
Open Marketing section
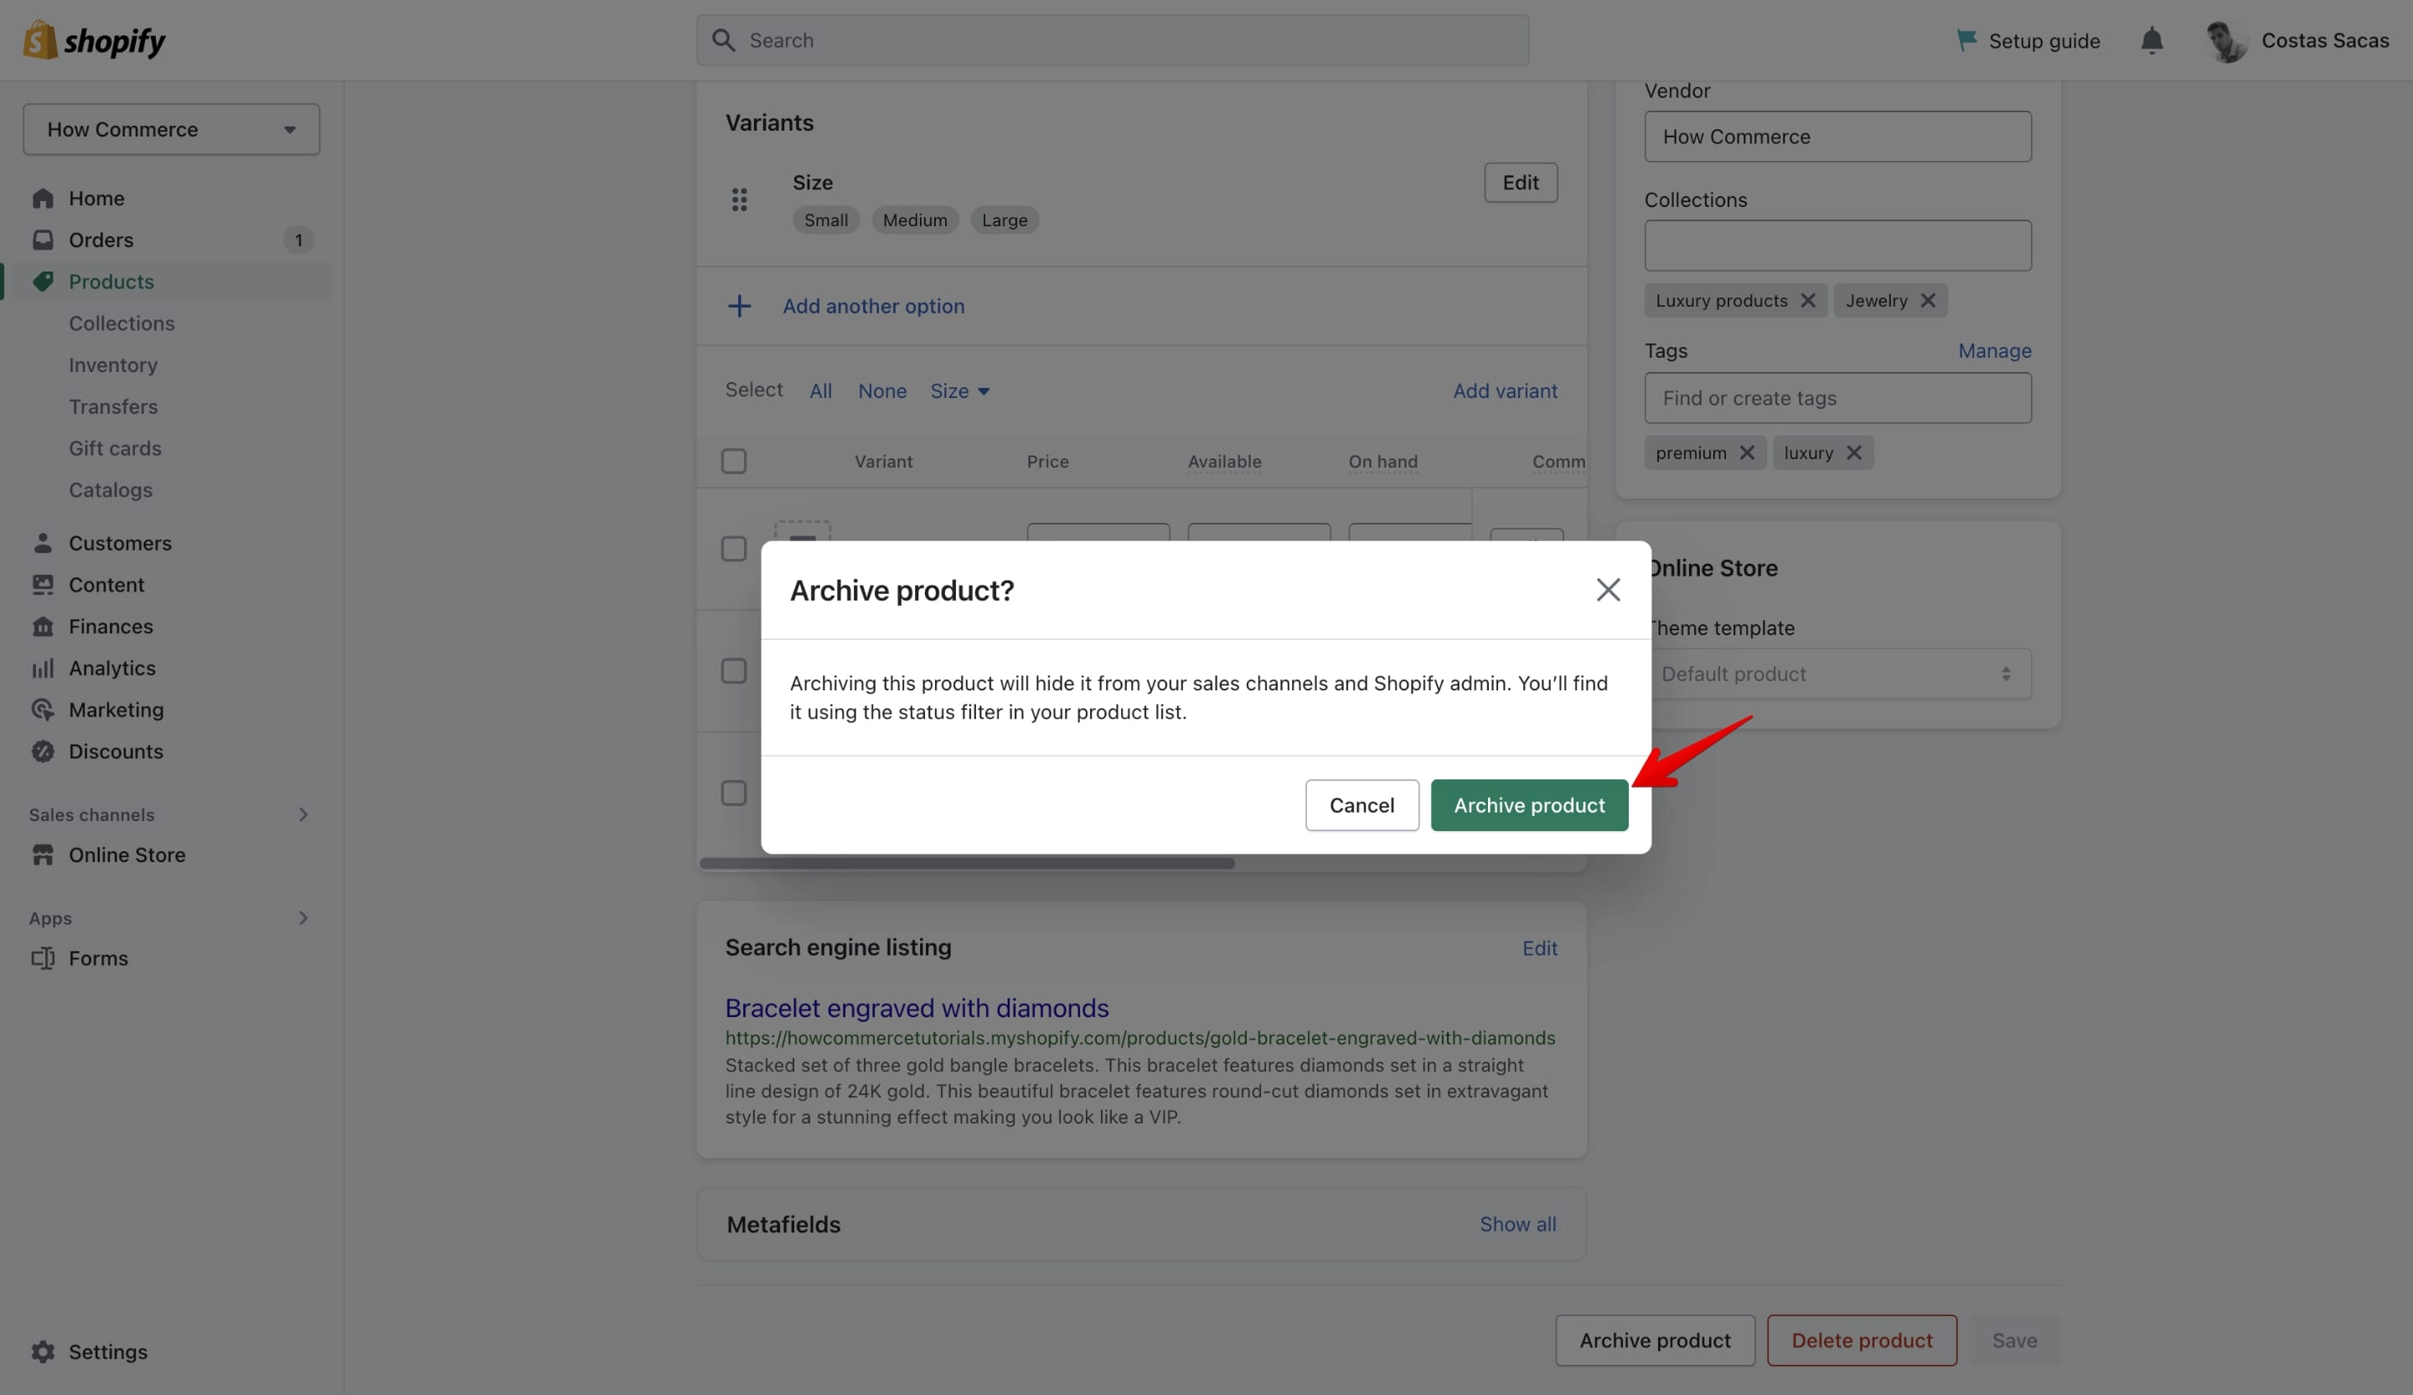point(116,710)
